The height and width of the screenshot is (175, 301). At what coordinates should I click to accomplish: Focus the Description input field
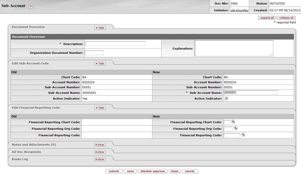coord(115,44)
